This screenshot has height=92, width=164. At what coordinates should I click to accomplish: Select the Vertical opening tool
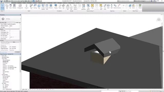click(115, 6)
